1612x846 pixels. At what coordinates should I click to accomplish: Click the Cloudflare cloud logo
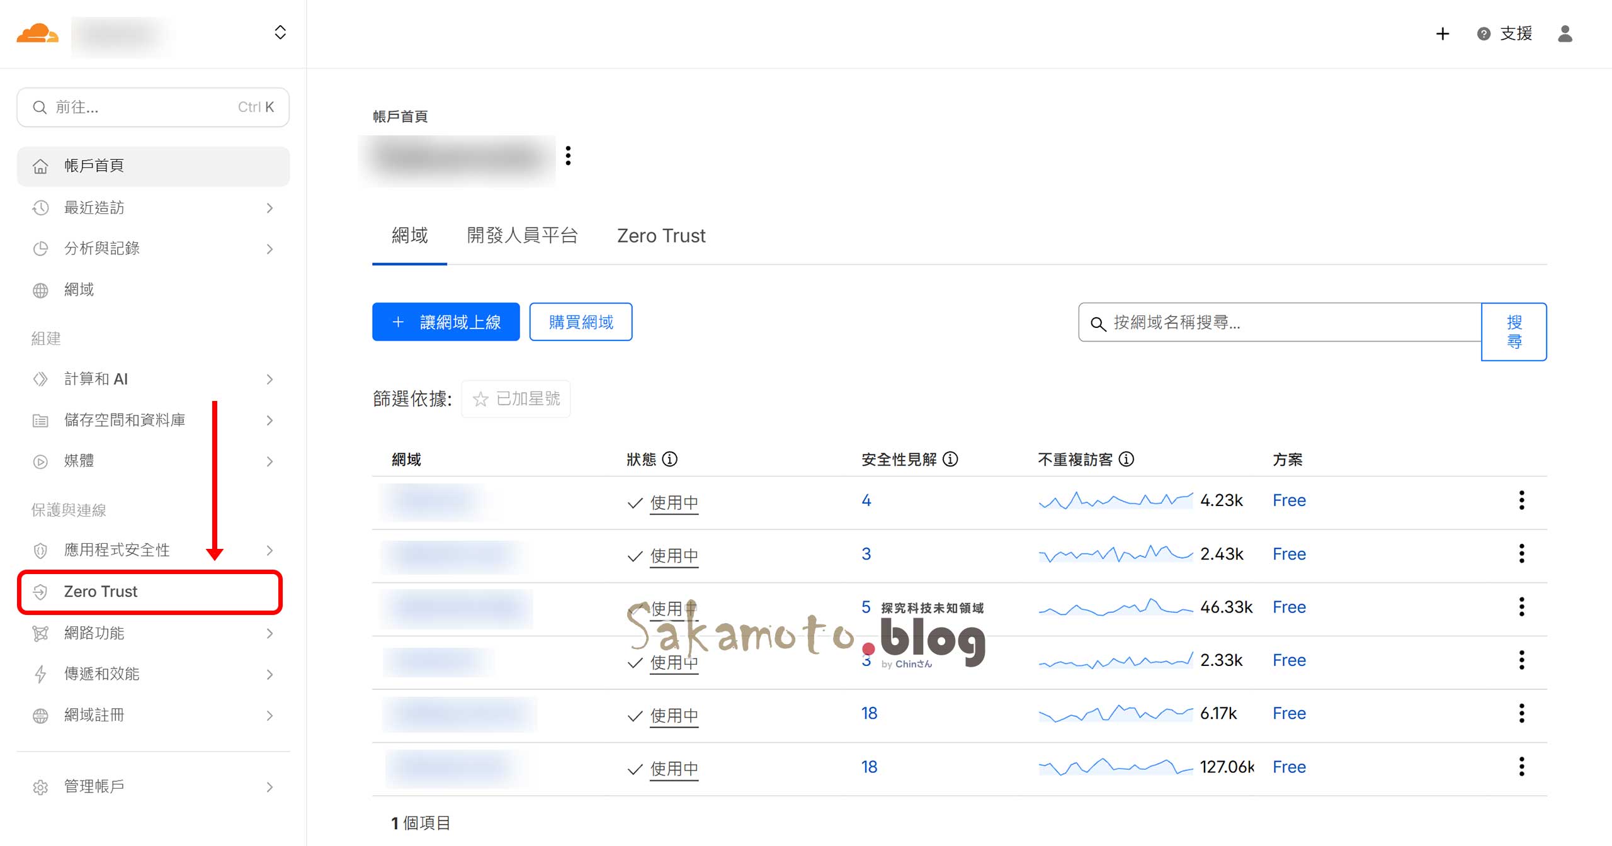37,33
